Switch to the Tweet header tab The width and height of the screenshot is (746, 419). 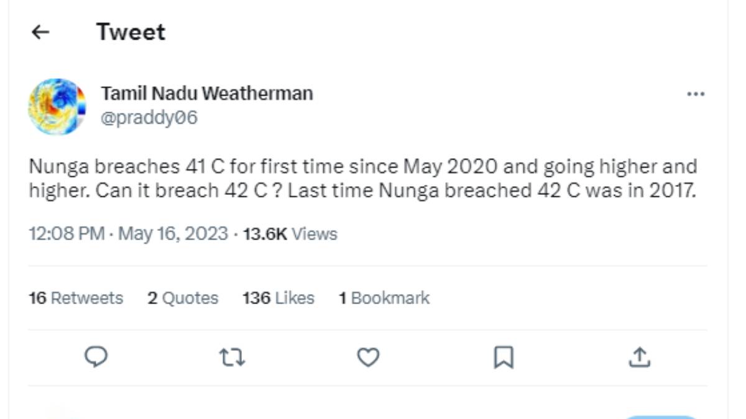[x=130, y=32]
